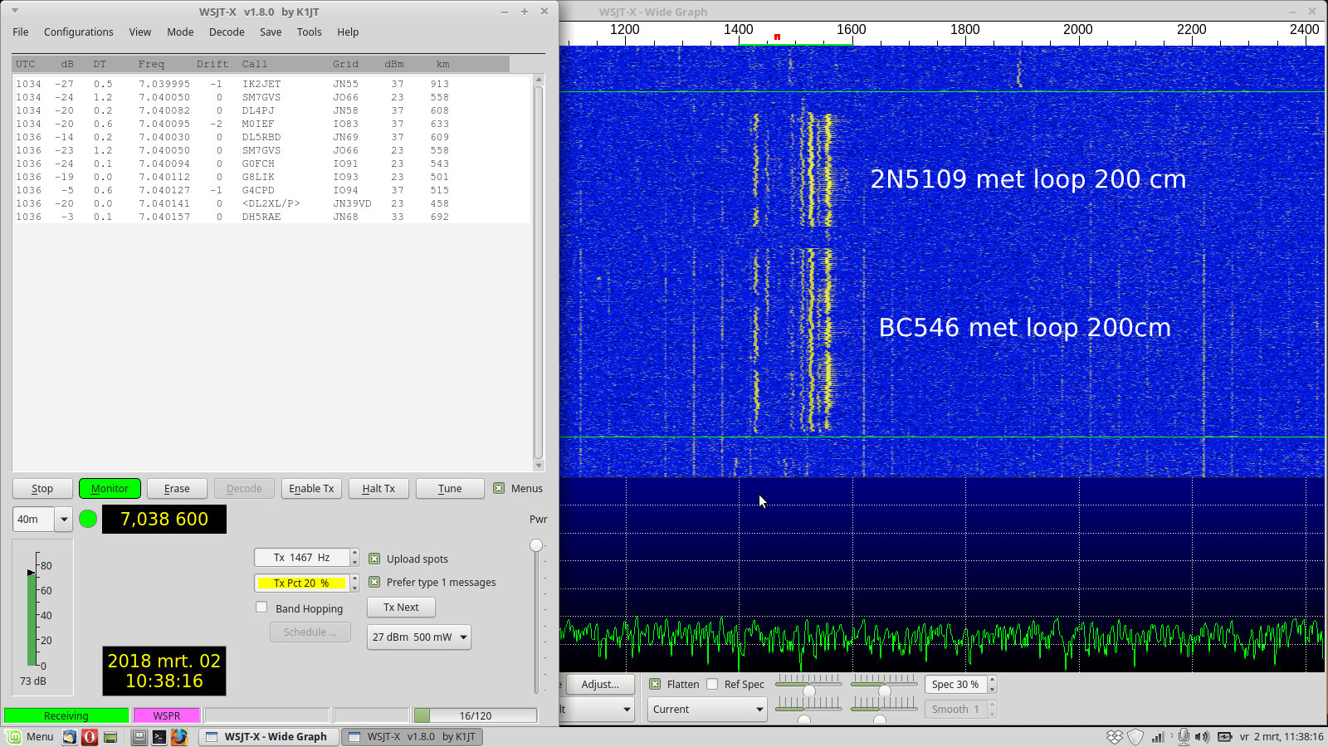
Task: Expand the 27 dBm 500 mW power dropdown
Action: tap(462, 637)
